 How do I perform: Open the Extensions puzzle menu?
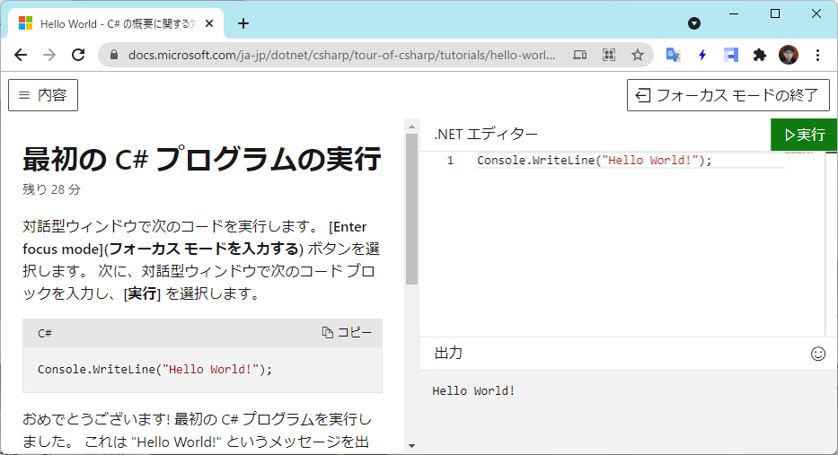[760, 55]
